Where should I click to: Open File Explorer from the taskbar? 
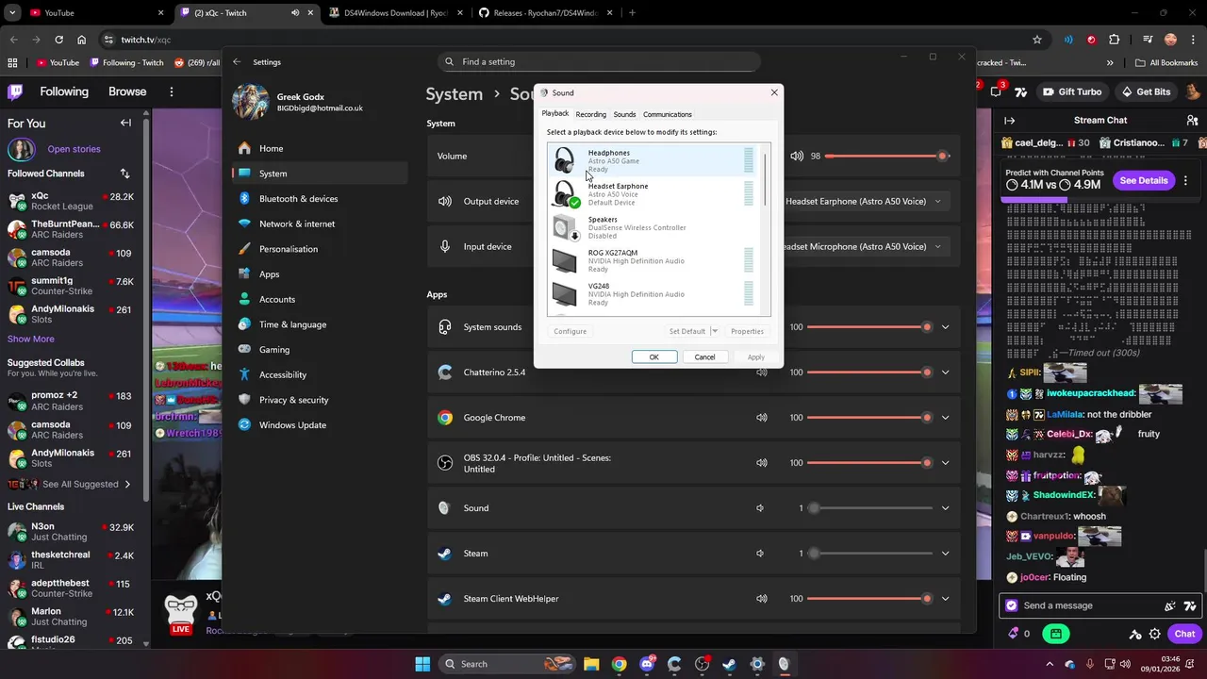pyautogui.click(x=591, y=664)
